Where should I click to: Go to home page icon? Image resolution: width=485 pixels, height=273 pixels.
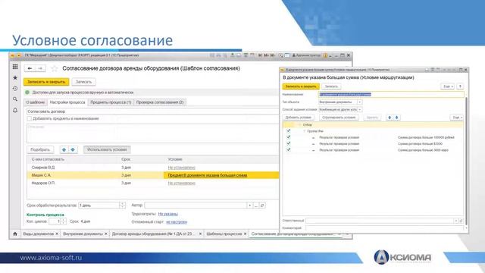(x=15, y=234)
